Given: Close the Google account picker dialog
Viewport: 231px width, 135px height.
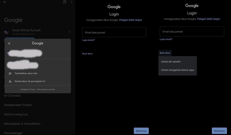Looking at the screenshot, I should pyautogui.click(x=9, y=43).
